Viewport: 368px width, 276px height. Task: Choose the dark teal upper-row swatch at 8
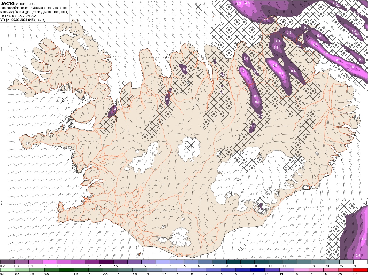coord(233,262)
